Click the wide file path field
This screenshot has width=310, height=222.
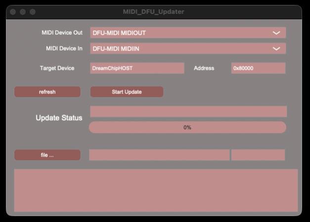(159, 155)
